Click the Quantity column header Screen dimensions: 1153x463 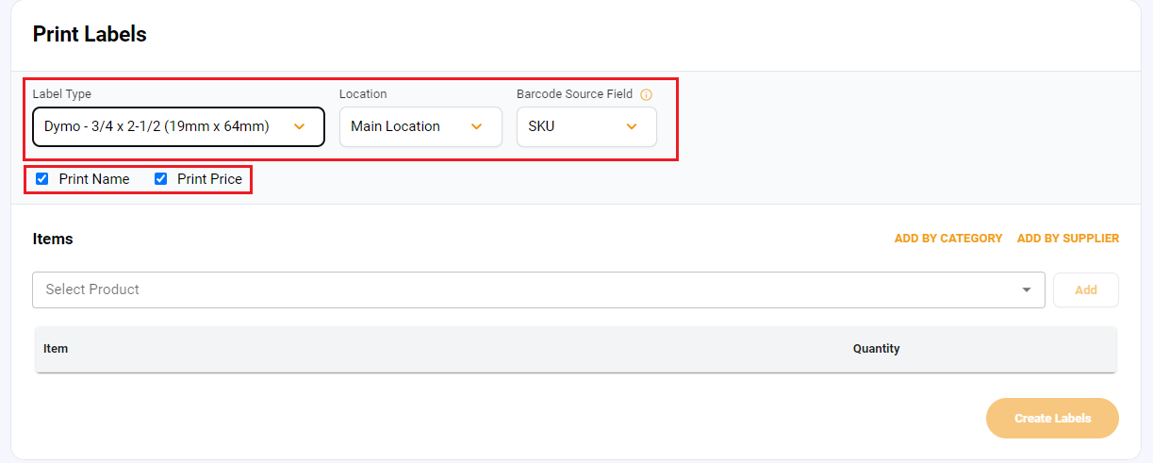click(x=877, y=349)
